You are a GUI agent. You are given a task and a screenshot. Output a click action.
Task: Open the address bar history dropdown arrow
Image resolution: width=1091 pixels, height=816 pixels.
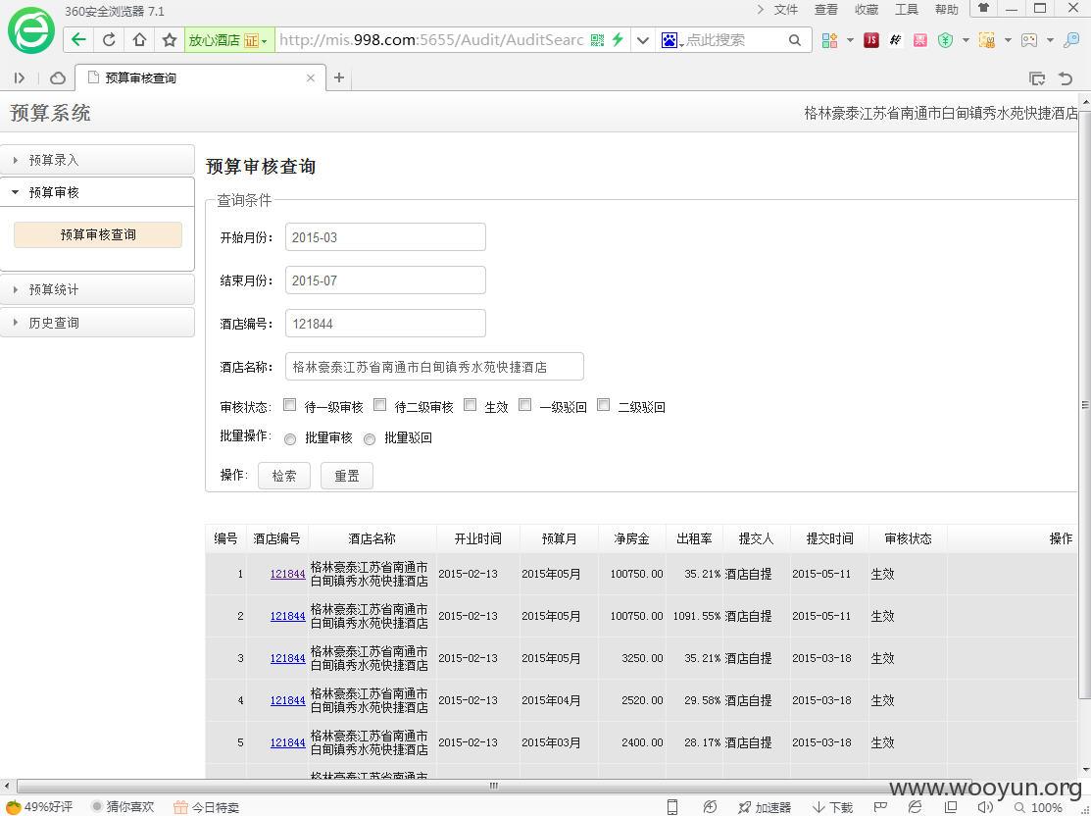click(x=643, y=40)
